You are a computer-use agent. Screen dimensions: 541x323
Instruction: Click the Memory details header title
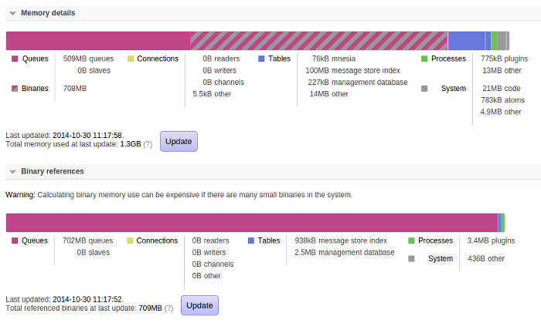(48, 14)
